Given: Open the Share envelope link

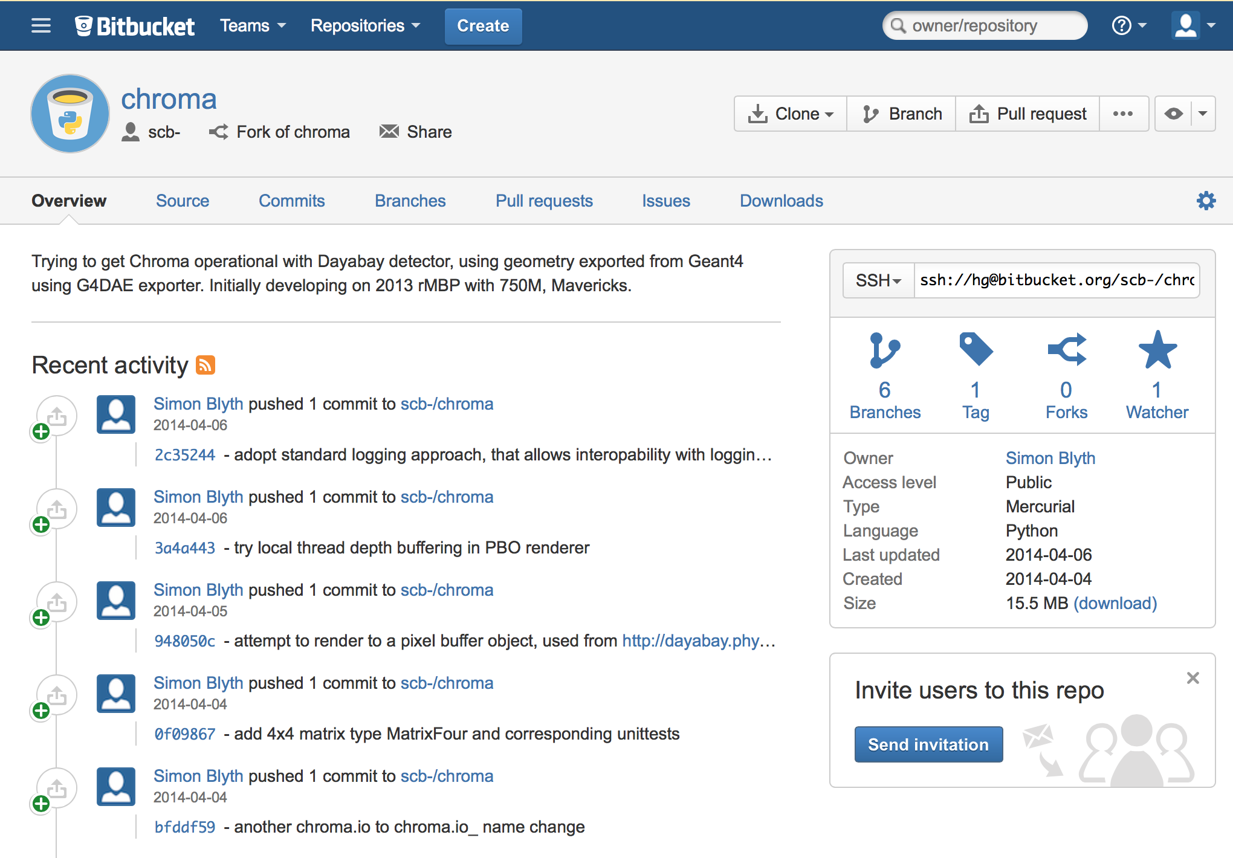Looking at the screenshot, I should tap(416, 132).
